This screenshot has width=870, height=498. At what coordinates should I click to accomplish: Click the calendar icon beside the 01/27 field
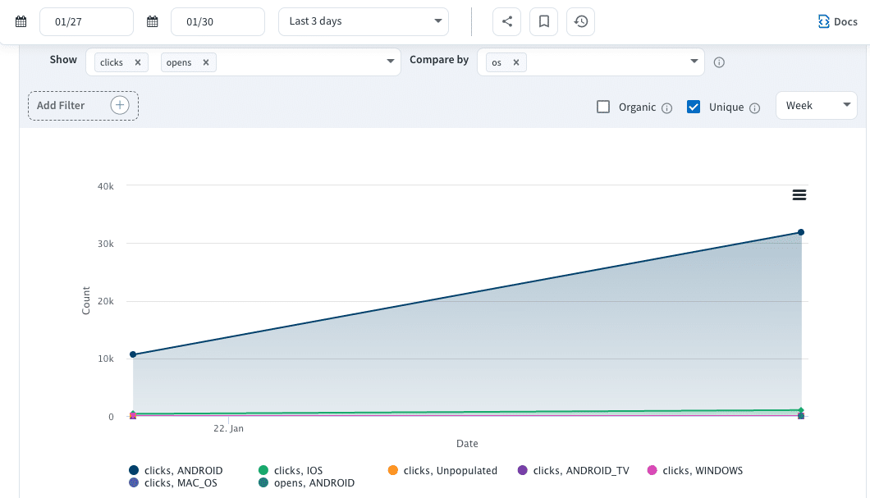[x=21, y=21]
